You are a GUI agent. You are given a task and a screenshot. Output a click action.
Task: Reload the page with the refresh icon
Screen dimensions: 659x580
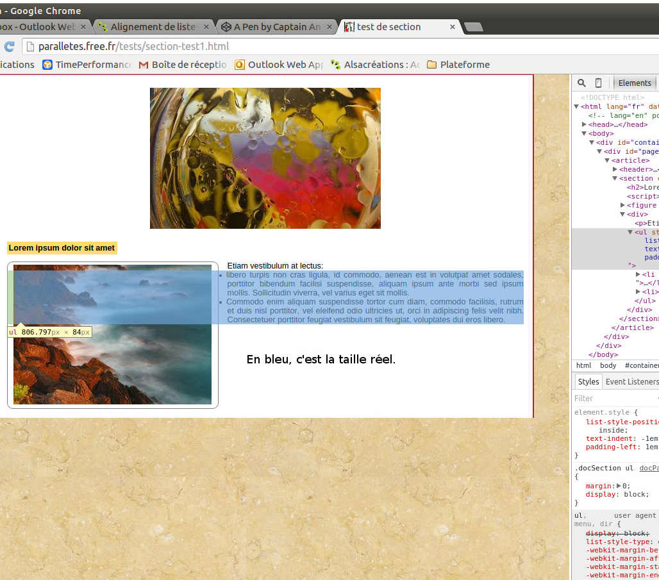click(9, 46)
